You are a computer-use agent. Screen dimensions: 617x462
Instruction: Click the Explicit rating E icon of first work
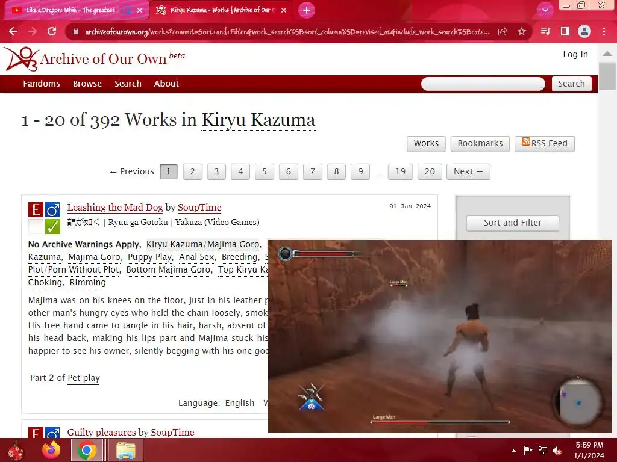click(36, 210)
